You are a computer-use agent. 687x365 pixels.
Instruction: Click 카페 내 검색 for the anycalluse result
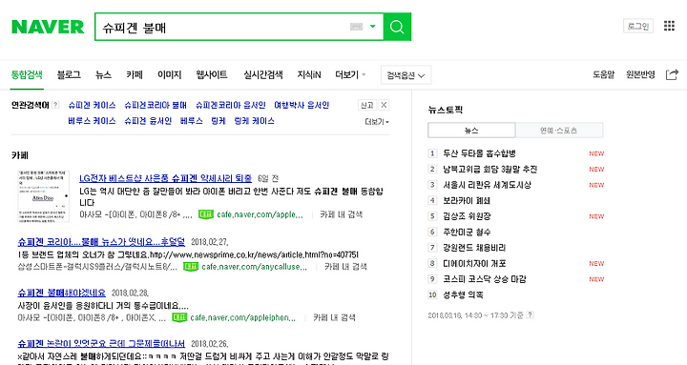coord(345,267)
